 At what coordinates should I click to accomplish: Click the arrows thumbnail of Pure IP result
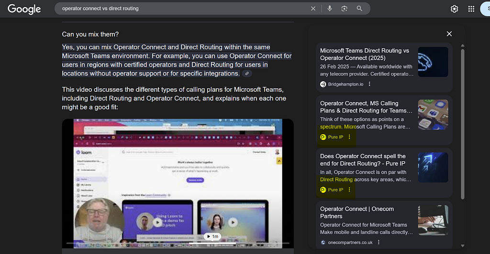click(x=433, y=168)
